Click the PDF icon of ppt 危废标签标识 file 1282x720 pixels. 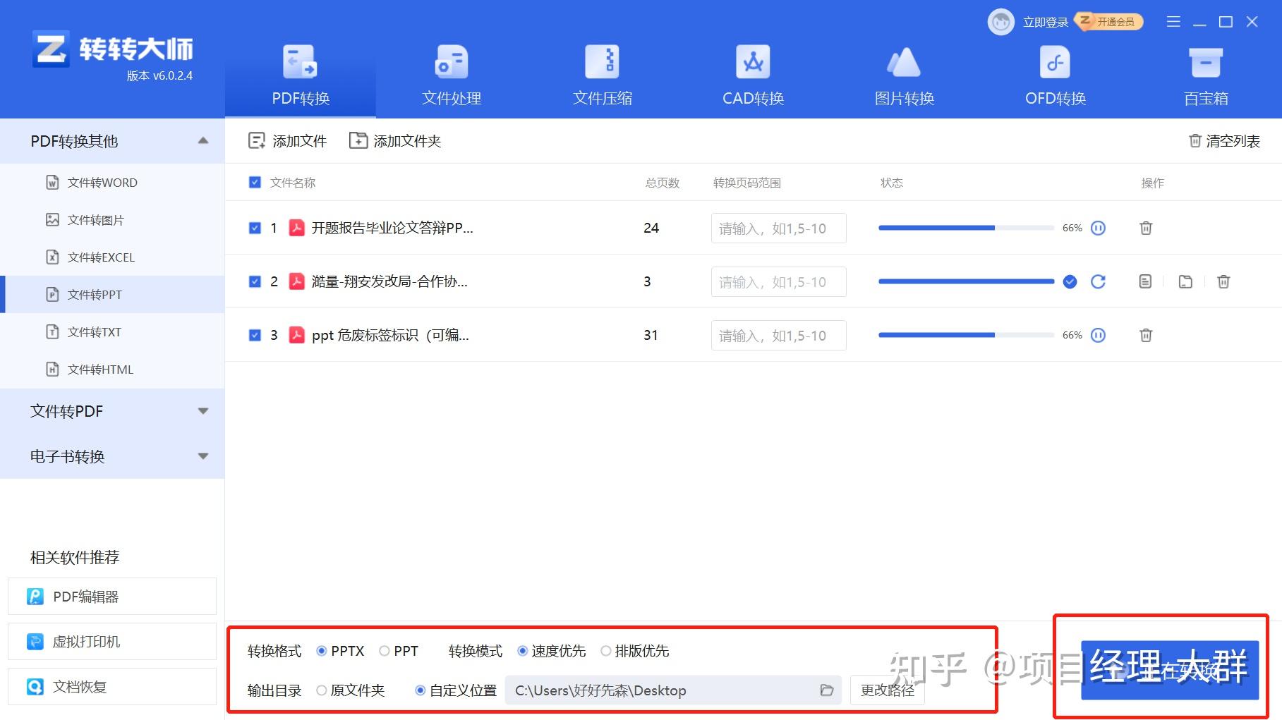tap(297, 335)
